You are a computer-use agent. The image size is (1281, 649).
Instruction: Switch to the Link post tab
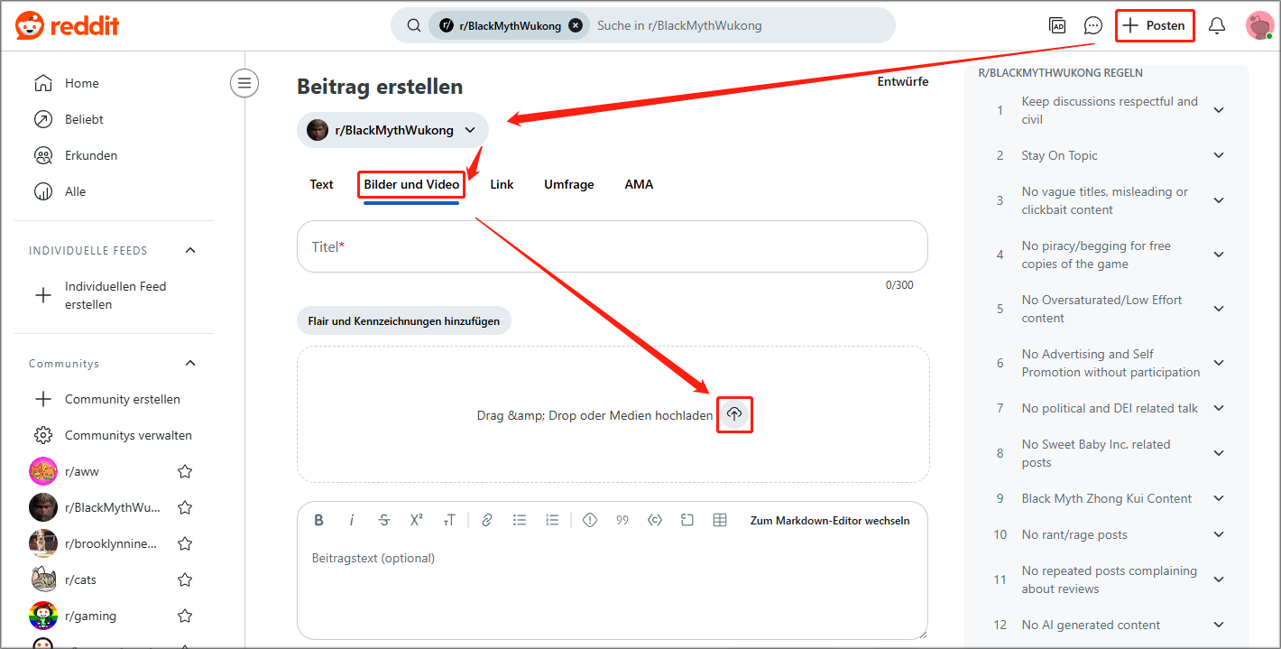click(x=502, y=184)
